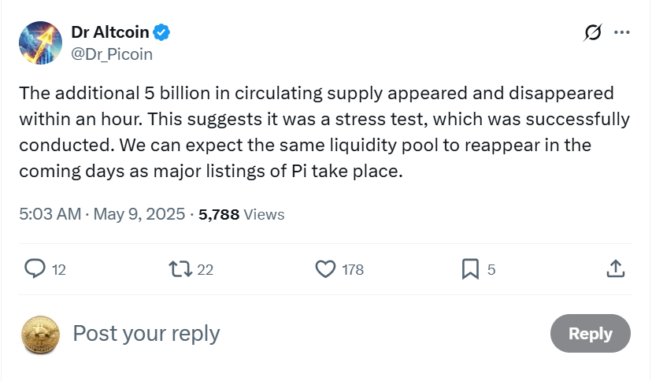Open the Grok explain icon
Viewport: 652px width, 381px height.
point(592,33)
